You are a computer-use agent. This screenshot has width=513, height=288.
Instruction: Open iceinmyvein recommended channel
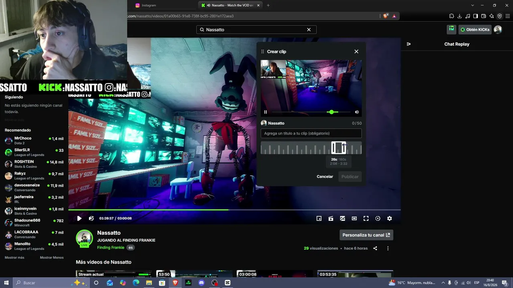coord(34,211)
